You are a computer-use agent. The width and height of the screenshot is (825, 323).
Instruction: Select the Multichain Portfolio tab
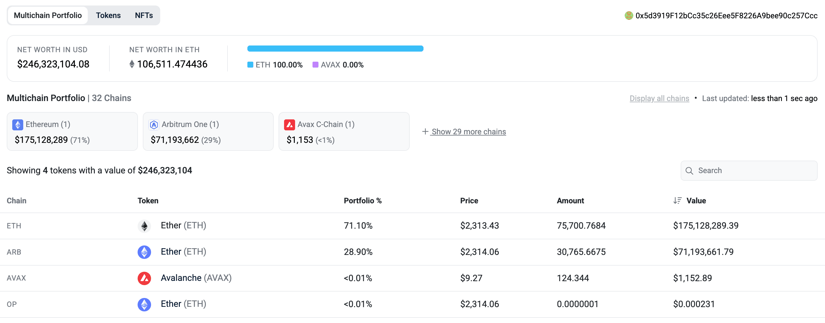[x=48, y=15]
